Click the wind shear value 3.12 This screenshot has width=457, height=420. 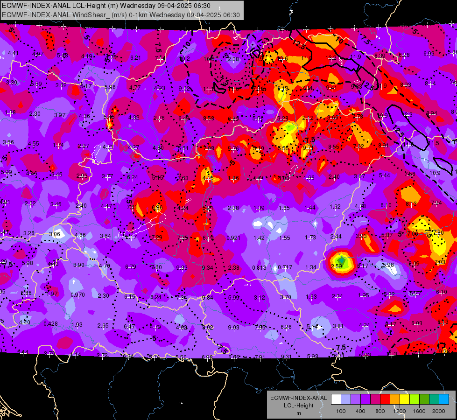260,298
